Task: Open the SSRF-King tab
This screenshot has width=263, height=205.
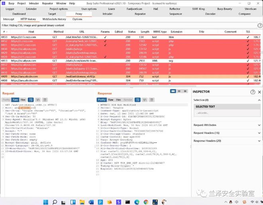Action: click(x=198, y=9)
